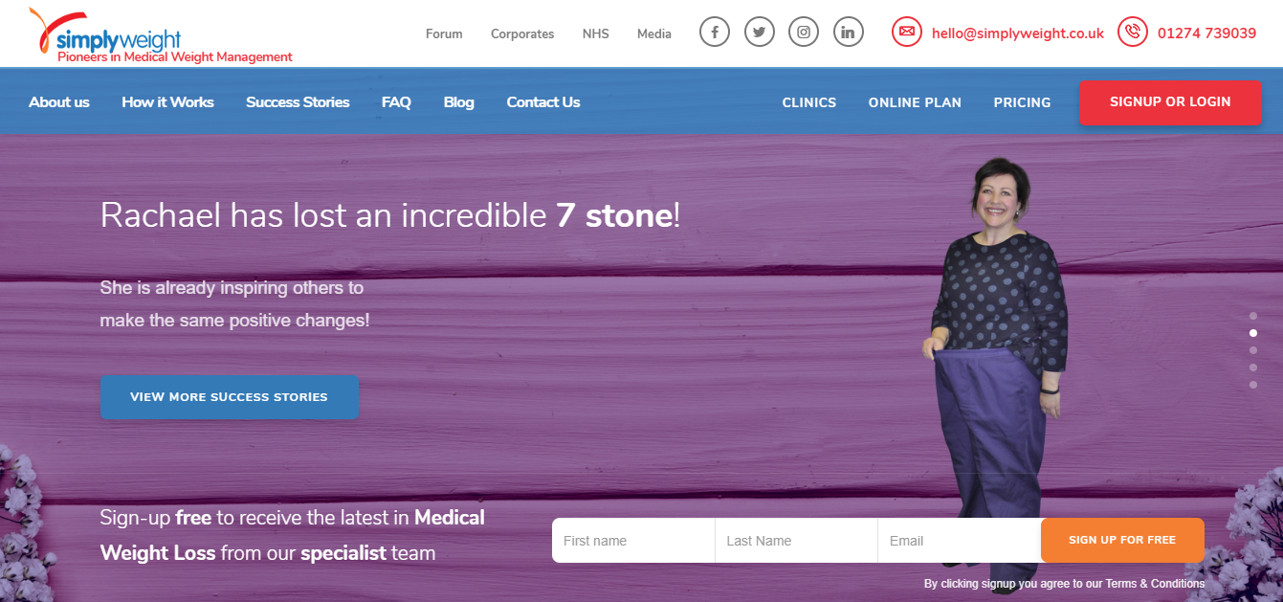Viewport: 1283px width, 602px height.
Task: Select the first slider dot indicator
Action: click(1253, 316)
